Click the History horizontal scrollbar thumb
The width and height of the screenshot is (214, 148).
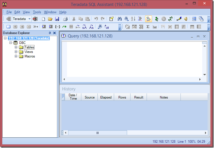97,133
